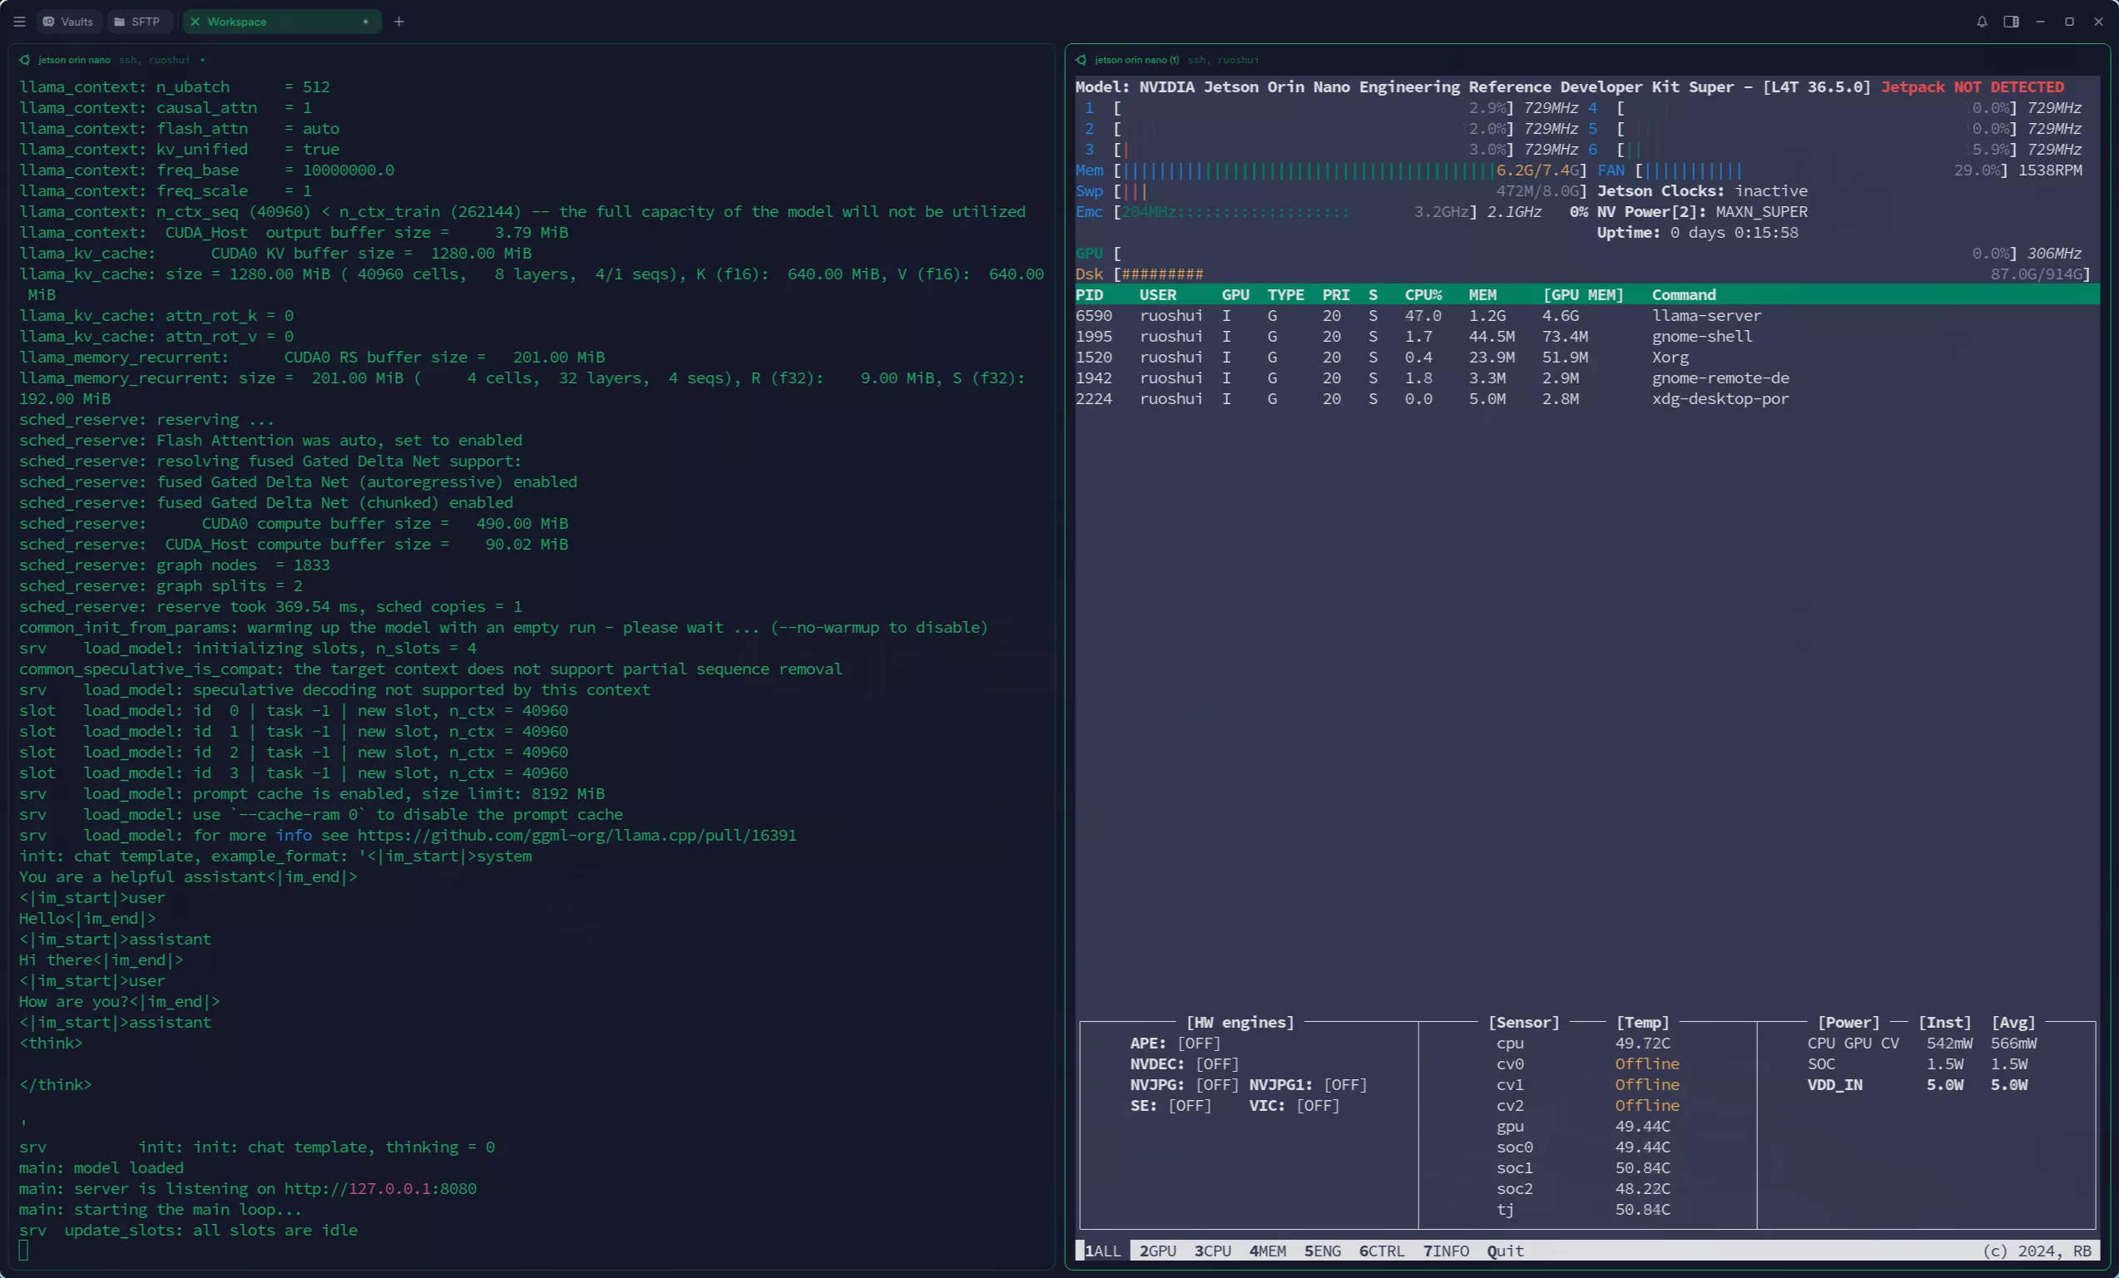The height and width of the screenshot is (1278, 2119).
Task: Close the Workspace tab with its X icon
Action: [x=196, y=22]
